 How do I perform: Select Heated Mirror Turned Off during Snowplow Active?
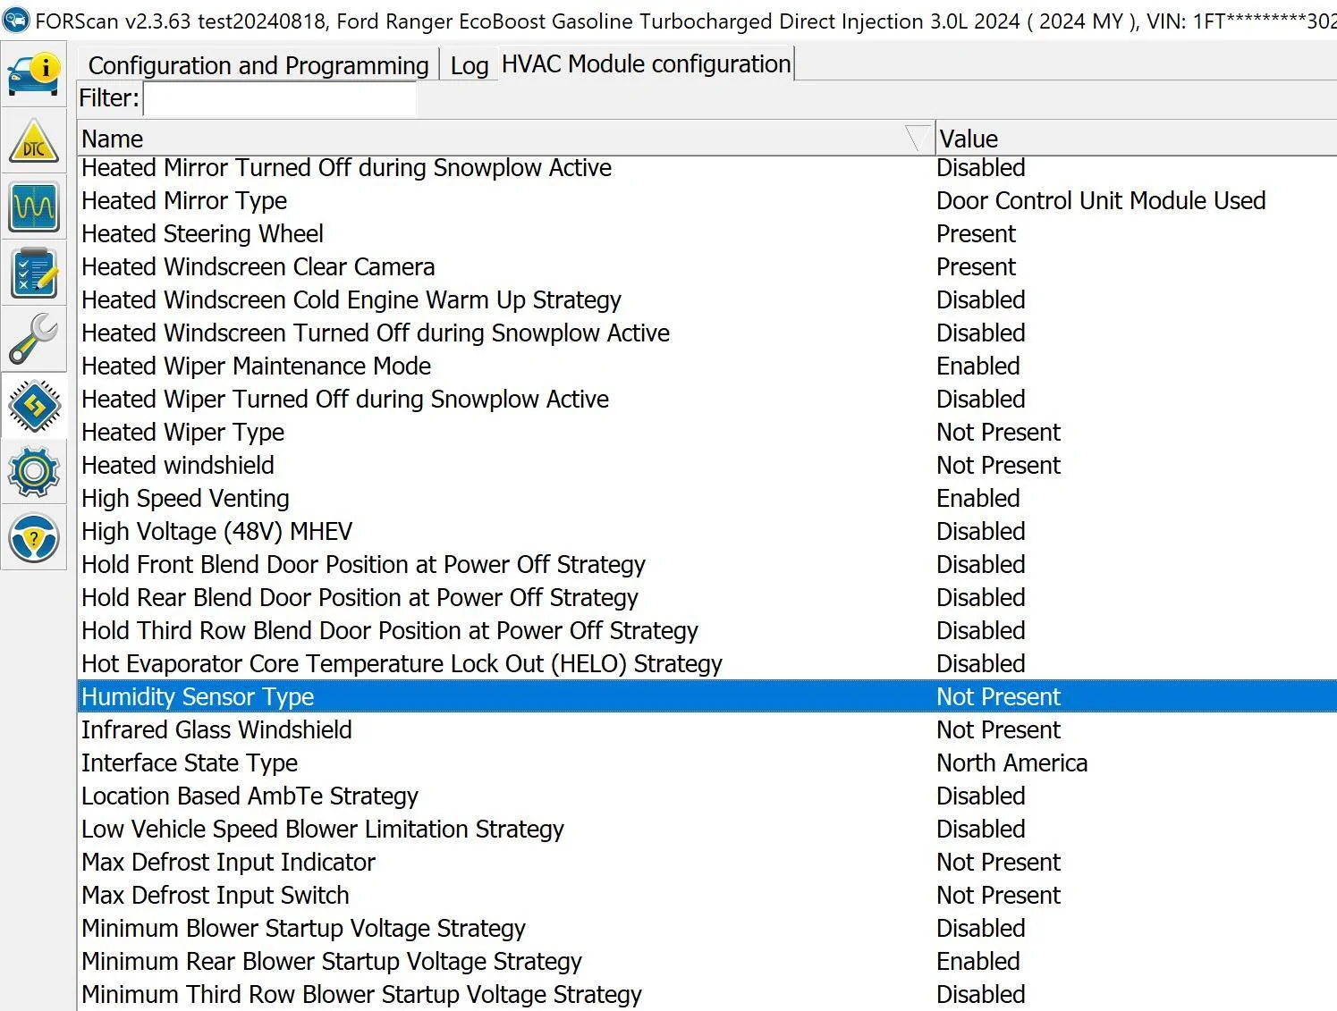coord(707,168)
